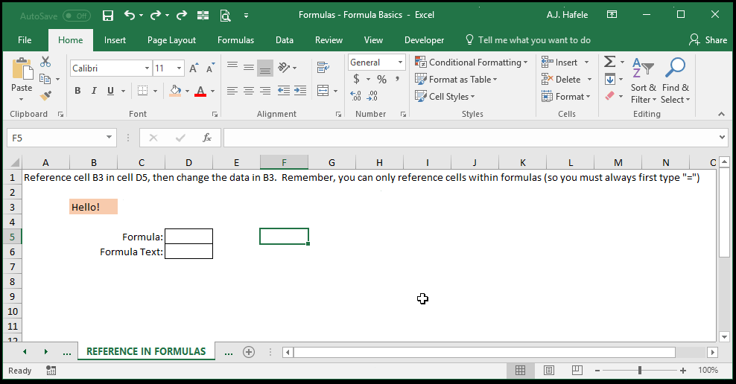The image size is (736, 384).
Task: Click the red Font Color A button
Action: point(200,91)
